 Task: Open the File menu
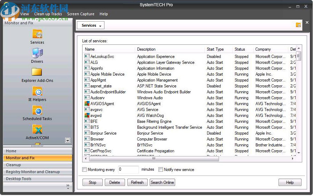pyautogui.click(x=12, y=14)
